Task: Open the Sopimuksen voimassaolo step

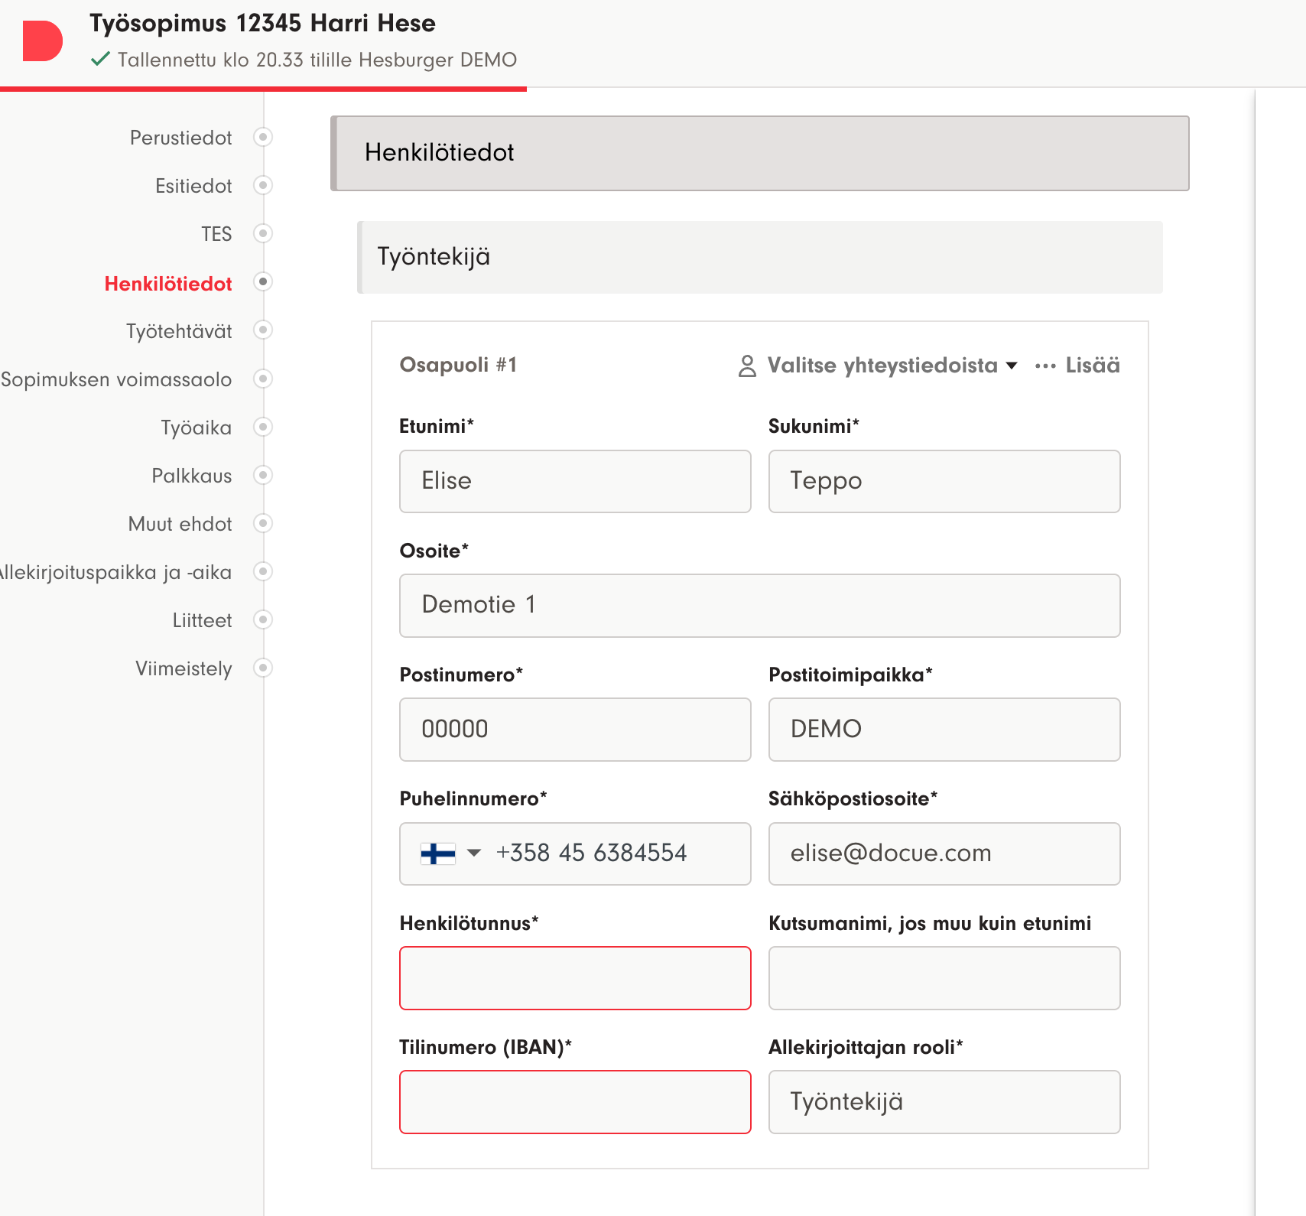Action: 116,379
